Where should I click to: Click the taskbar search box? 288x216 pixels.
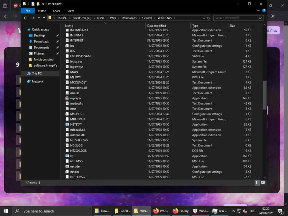point(52,211)
